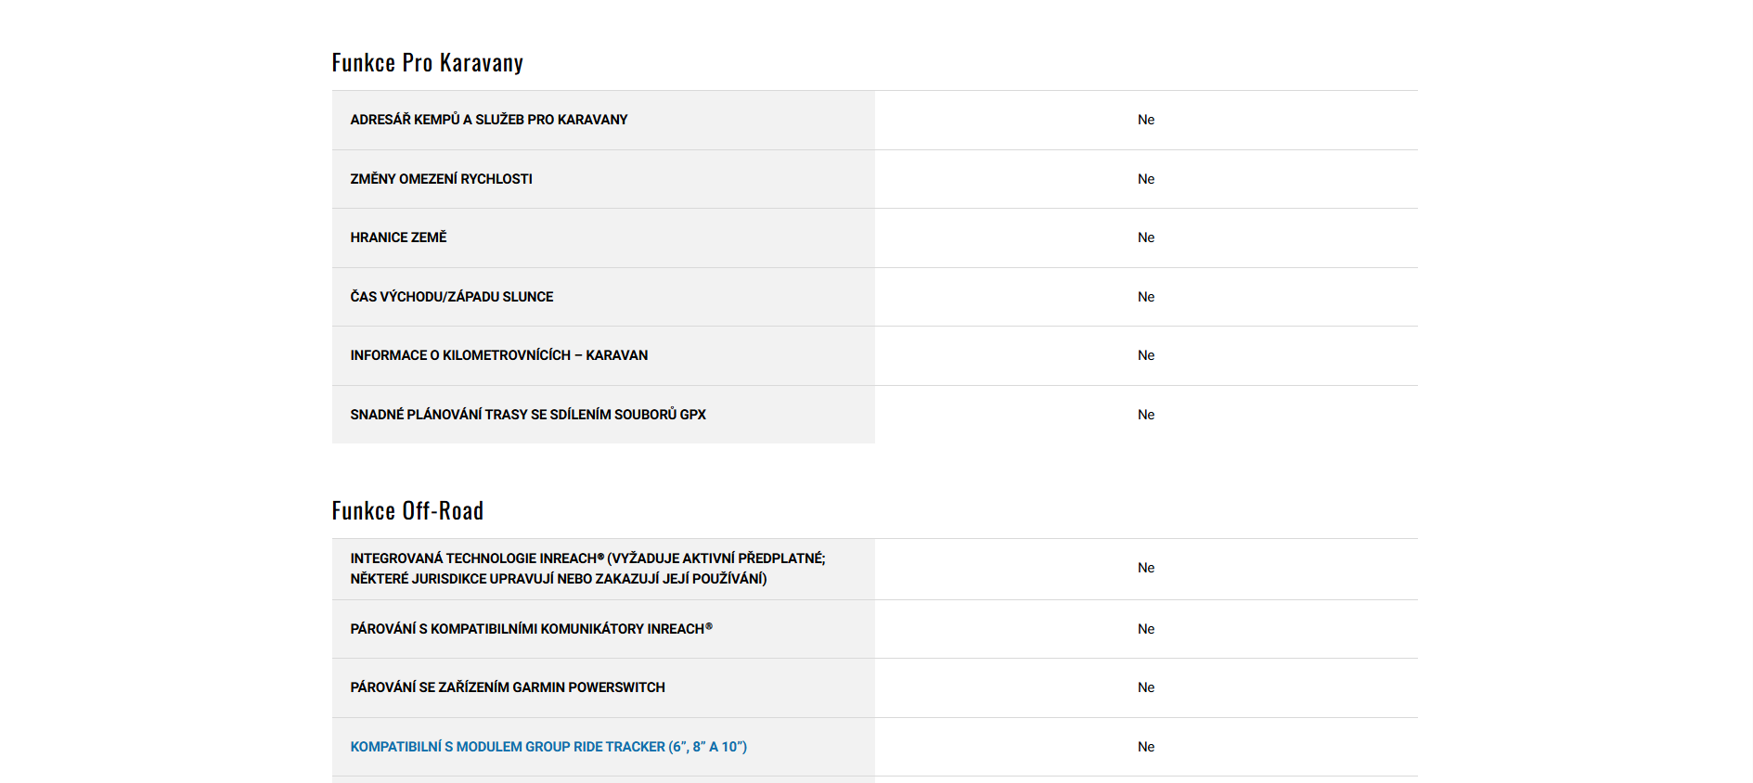Click the 'Snadné plánování trasy' GPX row label

click(528, 415)
